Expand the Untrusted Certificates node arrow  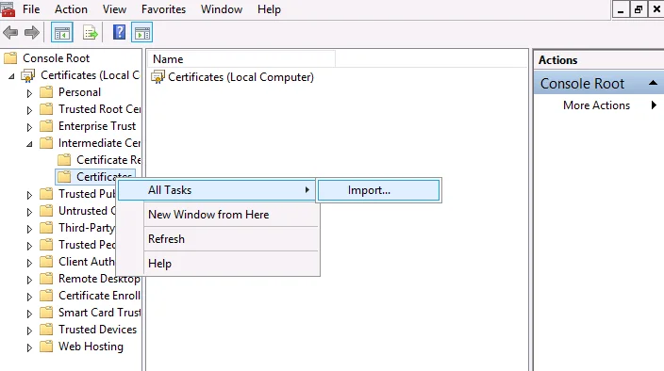point(29,212)
